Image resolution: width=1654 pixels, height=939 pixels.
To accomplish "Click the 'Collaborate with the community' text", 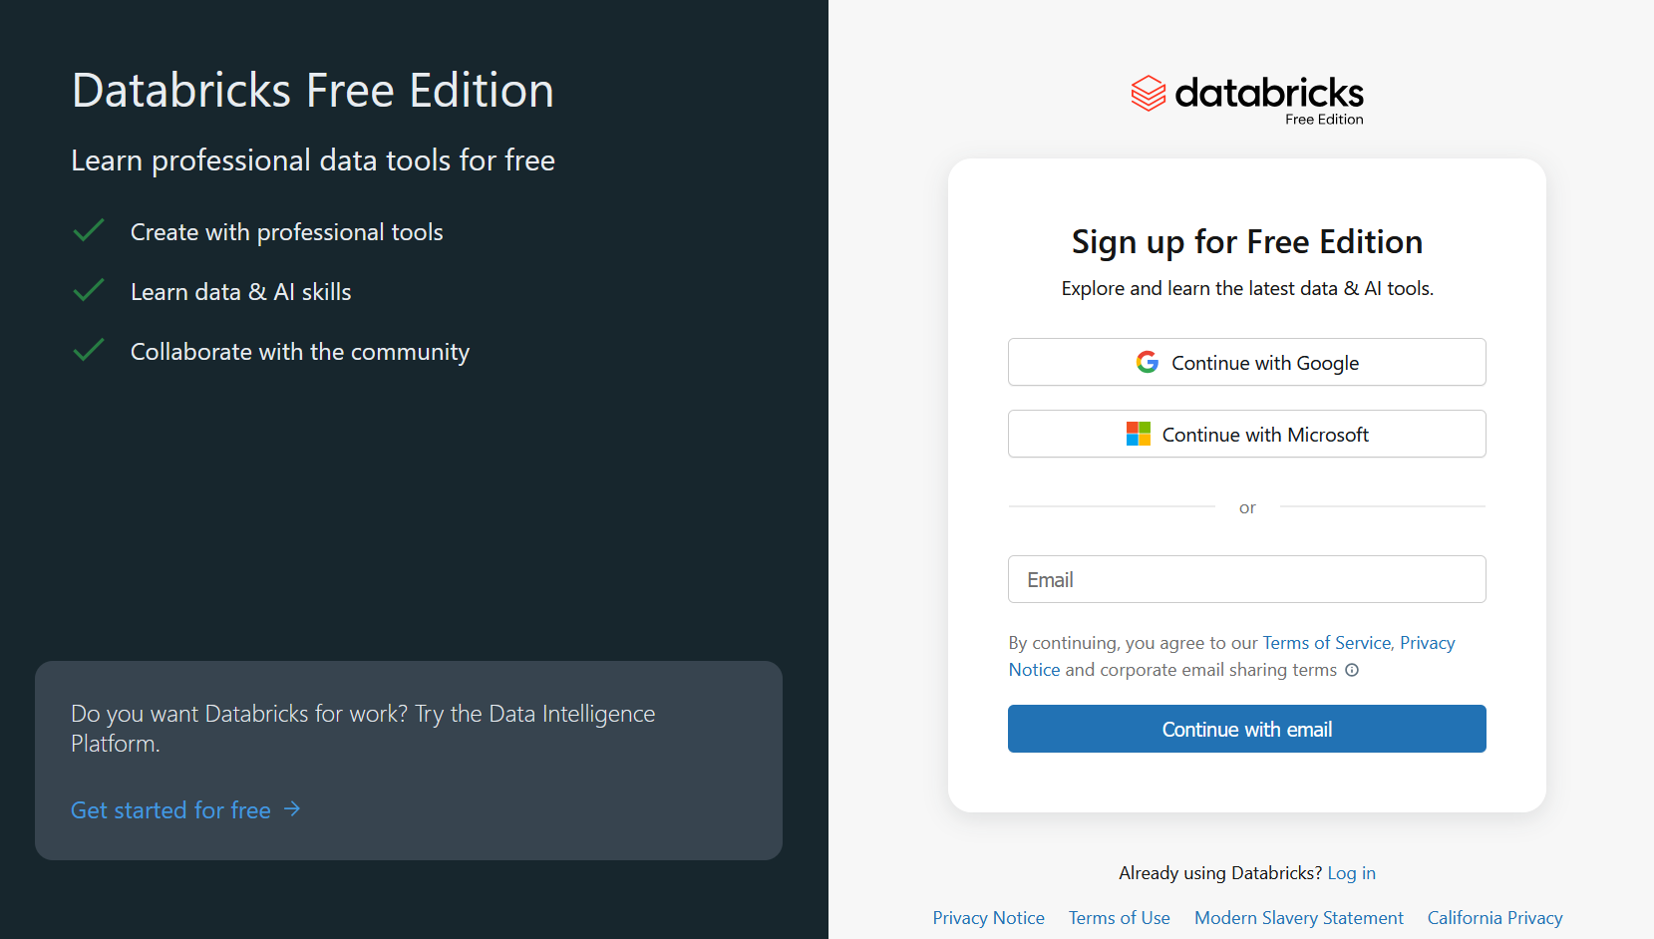I will [x=300, y=352].
